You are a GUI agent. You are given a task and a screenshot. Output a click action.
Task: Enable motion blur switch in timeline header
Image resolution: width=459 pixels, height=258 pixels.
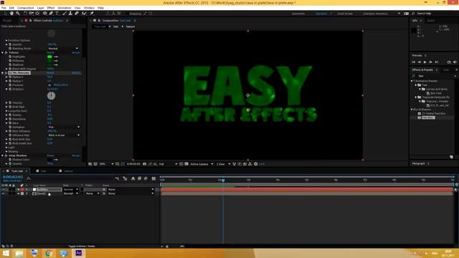[x=146, y=178]
